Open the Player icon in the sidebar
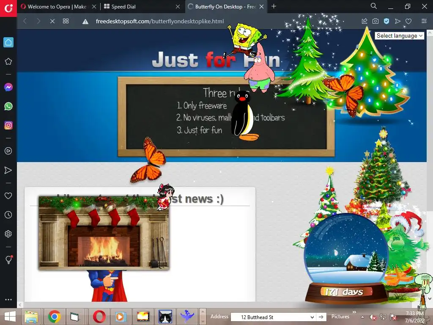433x325 pixels. (x=8, y=151)
